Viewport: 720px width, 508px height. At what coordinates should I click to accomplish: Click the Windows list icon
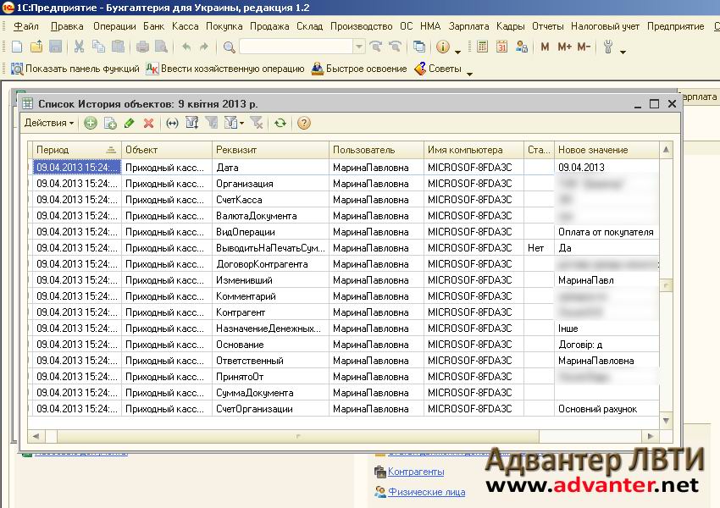(x=418, y=47)
